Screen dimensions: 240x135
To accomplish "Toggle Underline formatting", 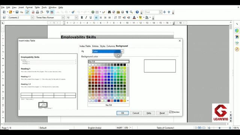I will click(x=91, y=18).
